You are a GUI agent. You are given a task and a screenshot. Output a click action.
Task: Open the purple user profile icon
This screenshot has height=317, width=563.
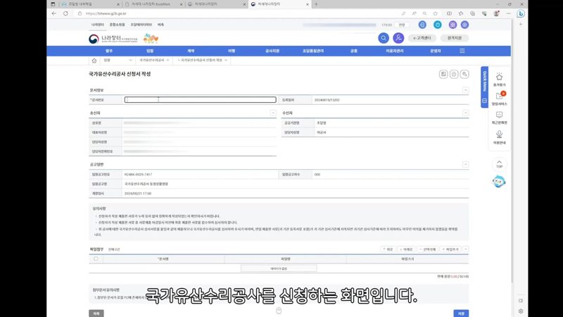[398, 38]
